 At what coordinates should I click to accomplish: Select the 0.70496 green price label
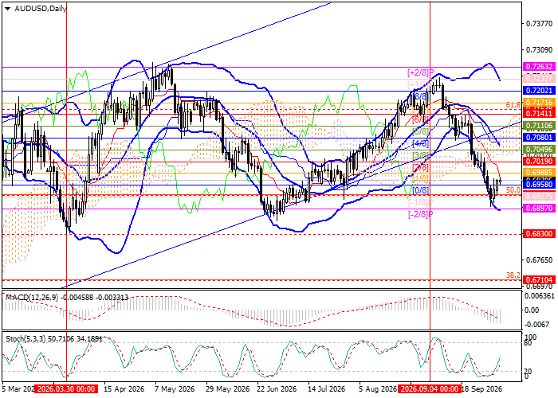540,150
